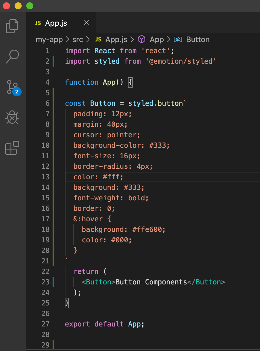This screenshot has width=260, height=351.
Task: Click 'export default App;' line
Action: [x=105, y=324]
